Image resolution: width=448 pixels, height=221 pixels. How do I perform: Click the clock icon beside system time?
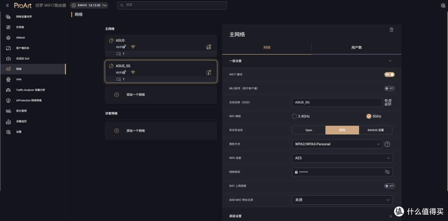point(74,5)
